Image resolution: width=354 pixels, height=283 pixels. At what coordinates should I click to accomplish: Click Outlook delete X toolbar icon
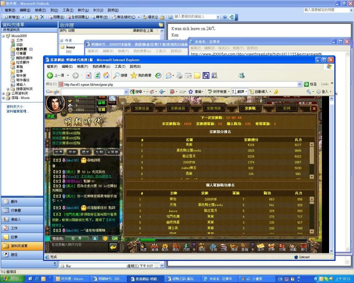pos(42,17)
